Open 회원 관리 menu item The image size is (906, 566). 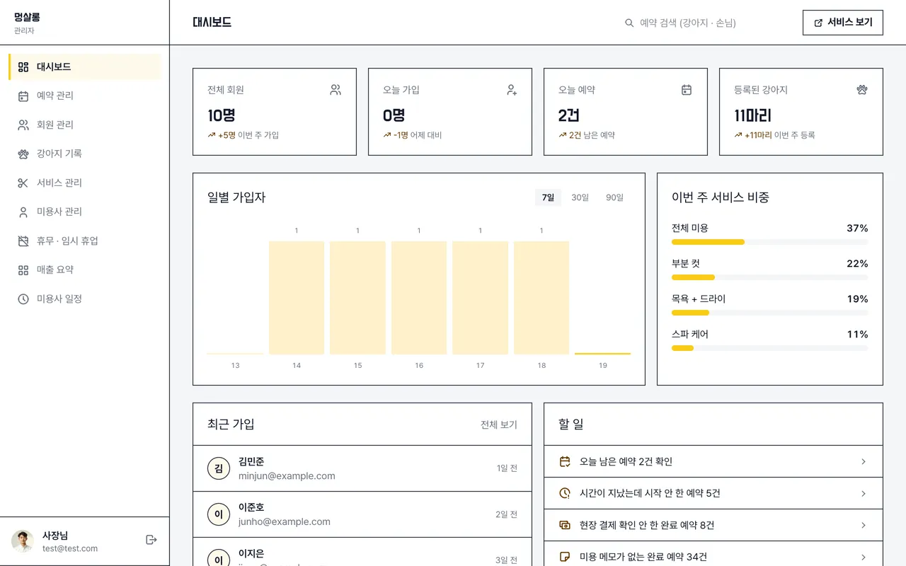(85, 125)
